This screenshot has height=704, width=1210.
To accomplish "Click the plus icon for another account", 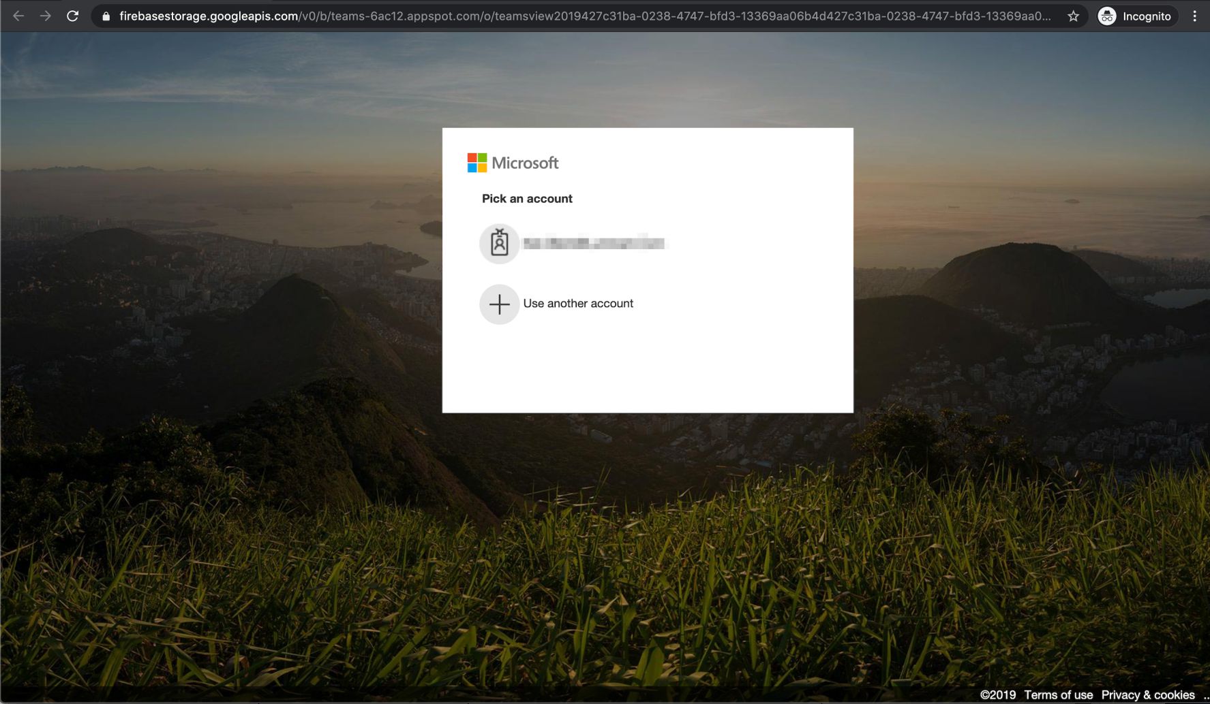I will pos(500,304).
